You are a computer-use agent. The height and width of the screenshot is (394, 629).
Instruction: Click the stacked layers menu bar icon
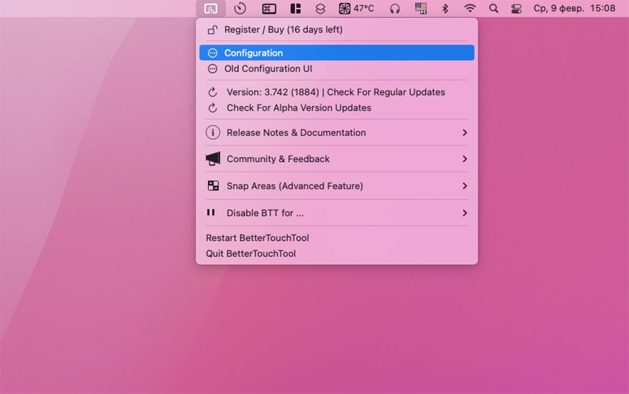[x=320, y=8]
